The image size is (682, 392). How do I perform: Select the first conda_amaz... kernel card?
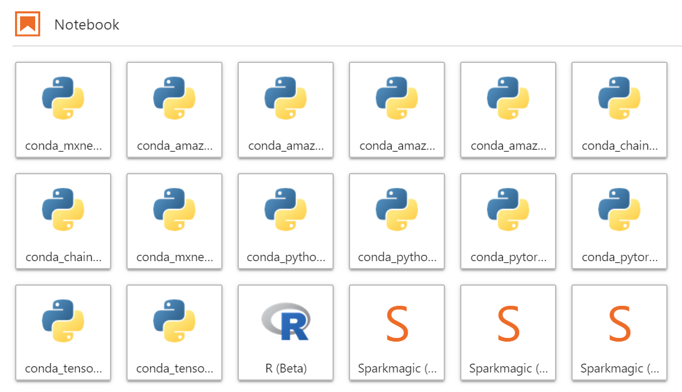click(174, 109)
